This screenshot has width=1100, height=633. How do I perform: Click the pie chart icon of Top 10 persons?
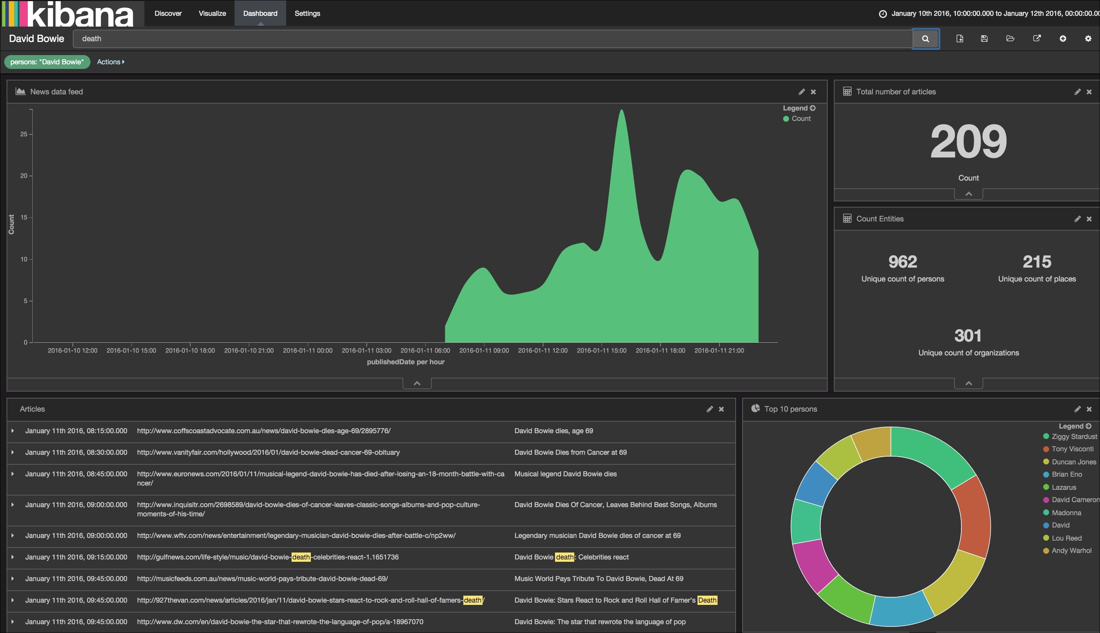coord(756,408)
